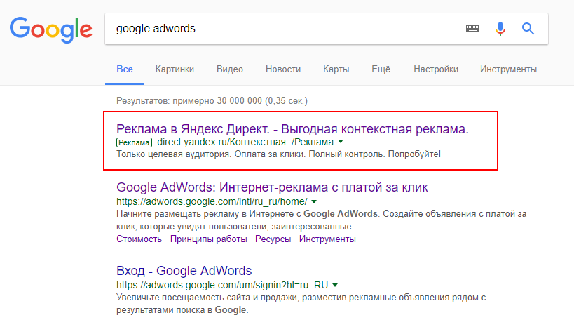The height and width of the screenshot is (334, 574).
Task: Open Google AdWords Интернет-реклама result title
Action: point(272,187)
